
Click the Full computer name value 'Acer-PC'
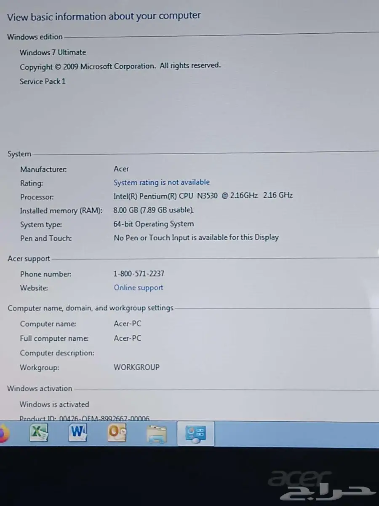click(128, 338)
